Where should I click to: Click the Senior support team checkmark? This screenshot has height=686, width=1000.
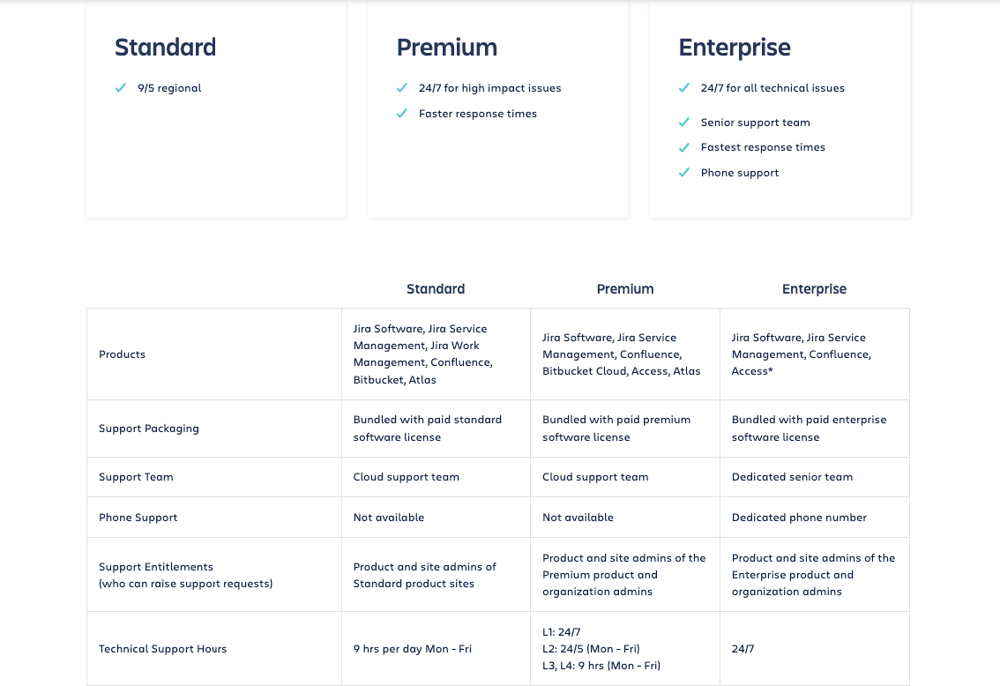(x=684, y=123)
